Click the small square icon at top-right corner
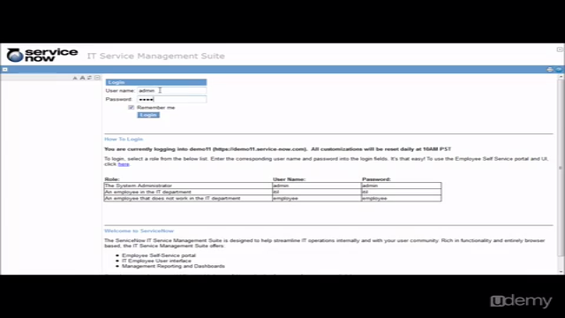 (x=559, y=49)
